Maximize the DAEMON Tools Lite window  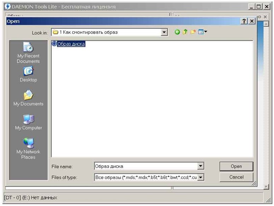point(259,7)
